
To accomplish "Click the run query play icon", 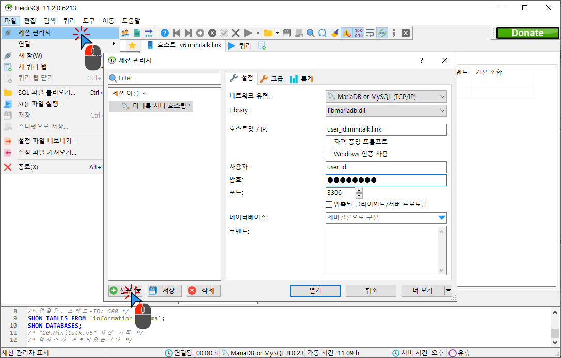I will [x=248, y=33].
